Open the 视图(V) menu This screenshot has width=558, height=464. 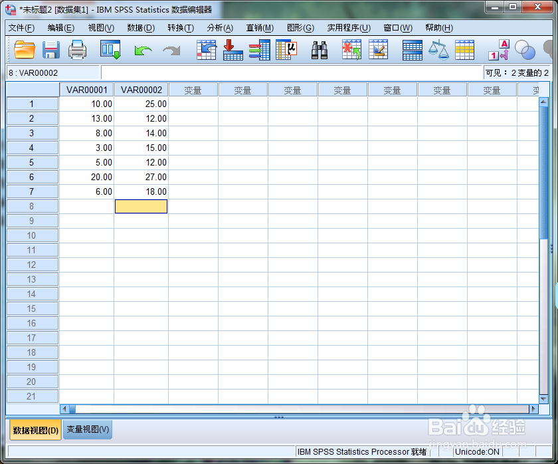pos(101,28)
